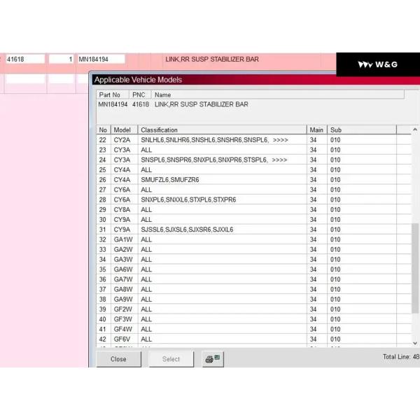Click the part number field MN184194
The width and height of the screenshot is (420, 420).
click(x=100, y=59)
